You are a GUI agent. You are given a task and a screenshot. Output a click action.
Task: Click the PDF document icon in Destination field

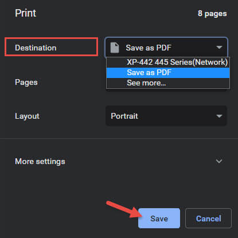point(115,48)
